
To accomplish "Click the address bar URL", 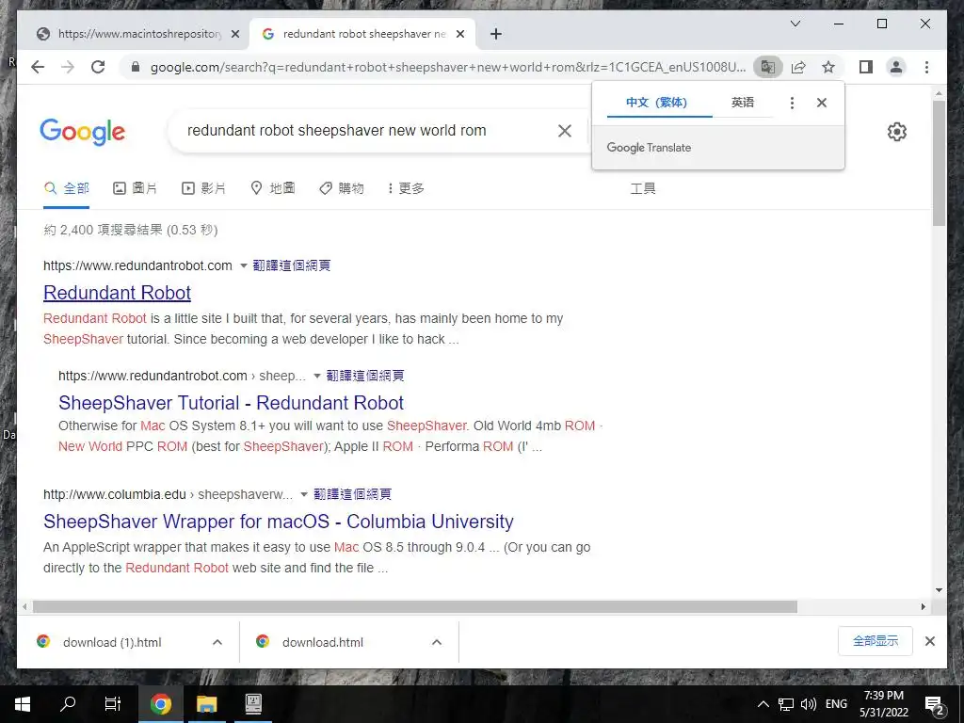I will [447, 67].
